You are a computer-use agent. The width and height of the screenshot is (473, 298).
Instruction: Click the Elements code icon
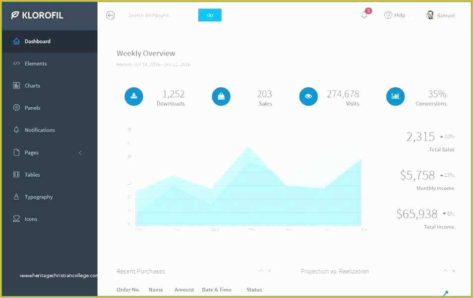click(x=16, y=64)
